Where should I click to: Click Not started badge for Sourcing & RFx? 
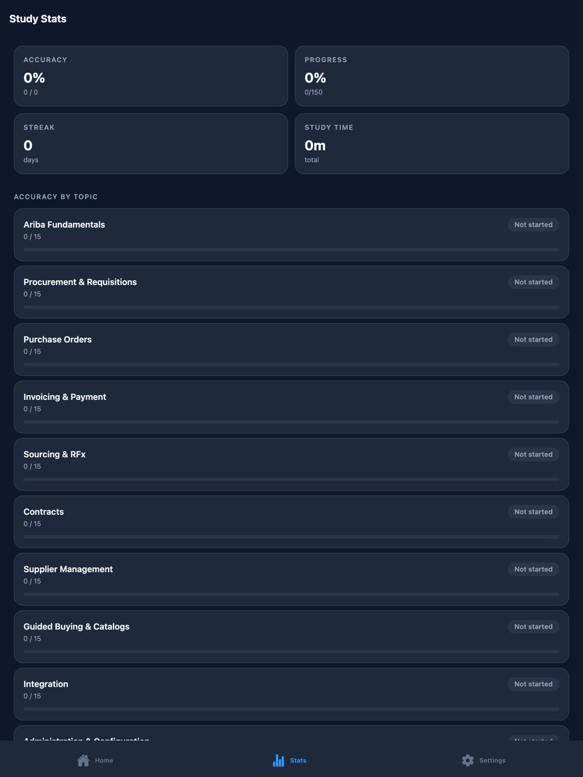[534, 454]
